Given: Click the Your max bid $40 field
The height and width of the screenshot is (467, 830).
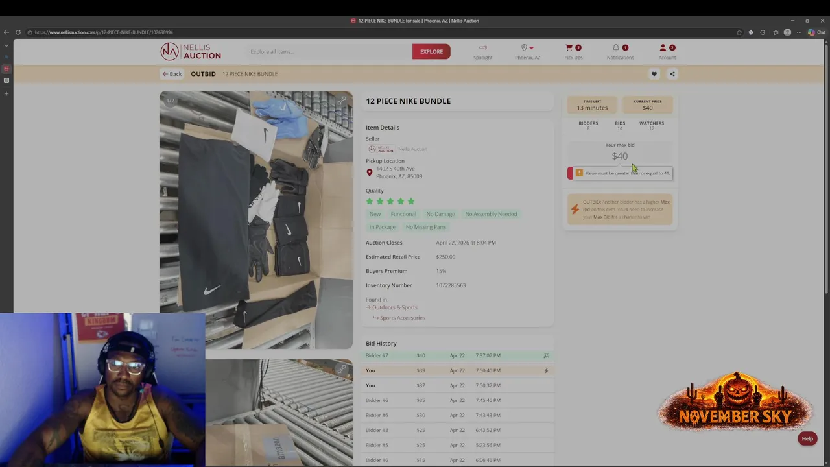Looking at the screenshot, I should [x=620, y=156].
